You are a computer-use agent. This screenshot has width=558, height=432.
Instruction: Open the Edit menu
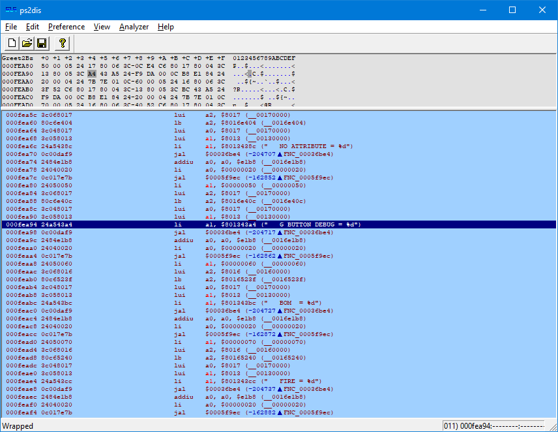[33, 27]
